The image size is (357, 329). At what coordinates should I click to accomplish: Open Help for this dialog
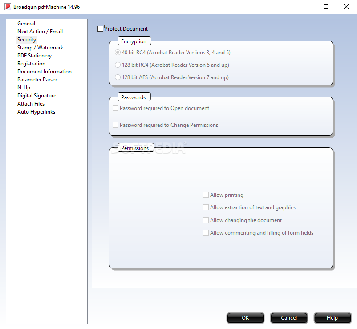pos(332,317)
